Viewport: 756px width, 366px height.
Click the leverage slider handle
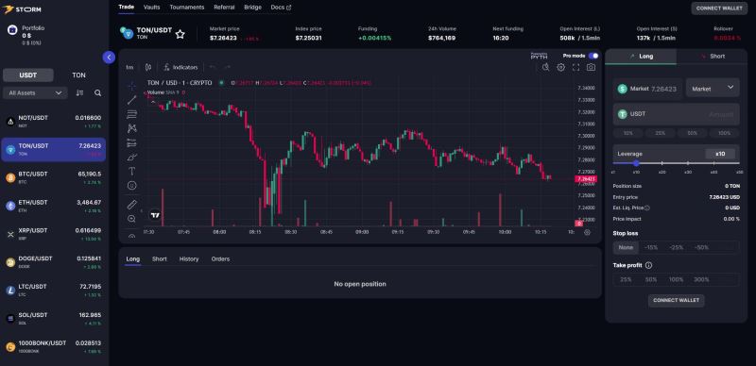636,163
